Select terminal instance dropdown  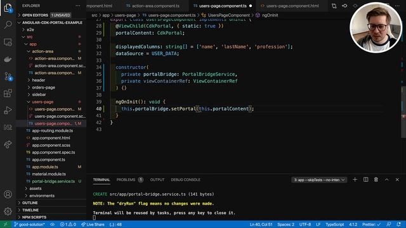pos(319,180)
